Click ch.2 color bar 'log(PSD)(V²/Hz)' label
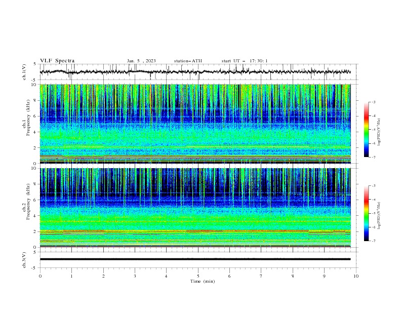Image resolution: width=401 pixels, height=310 pixels. pos(379,216)
